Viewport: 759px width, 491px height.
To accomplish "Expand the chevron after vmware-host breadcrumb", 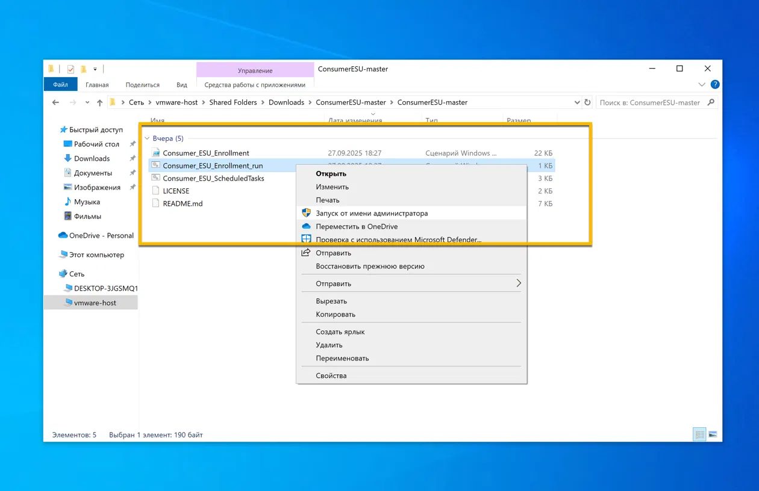I will click(204, 102).
